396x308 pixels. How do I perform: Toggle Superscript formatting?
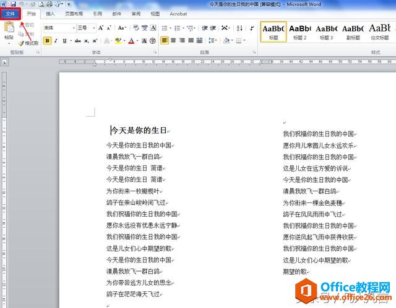click(95, 41)
